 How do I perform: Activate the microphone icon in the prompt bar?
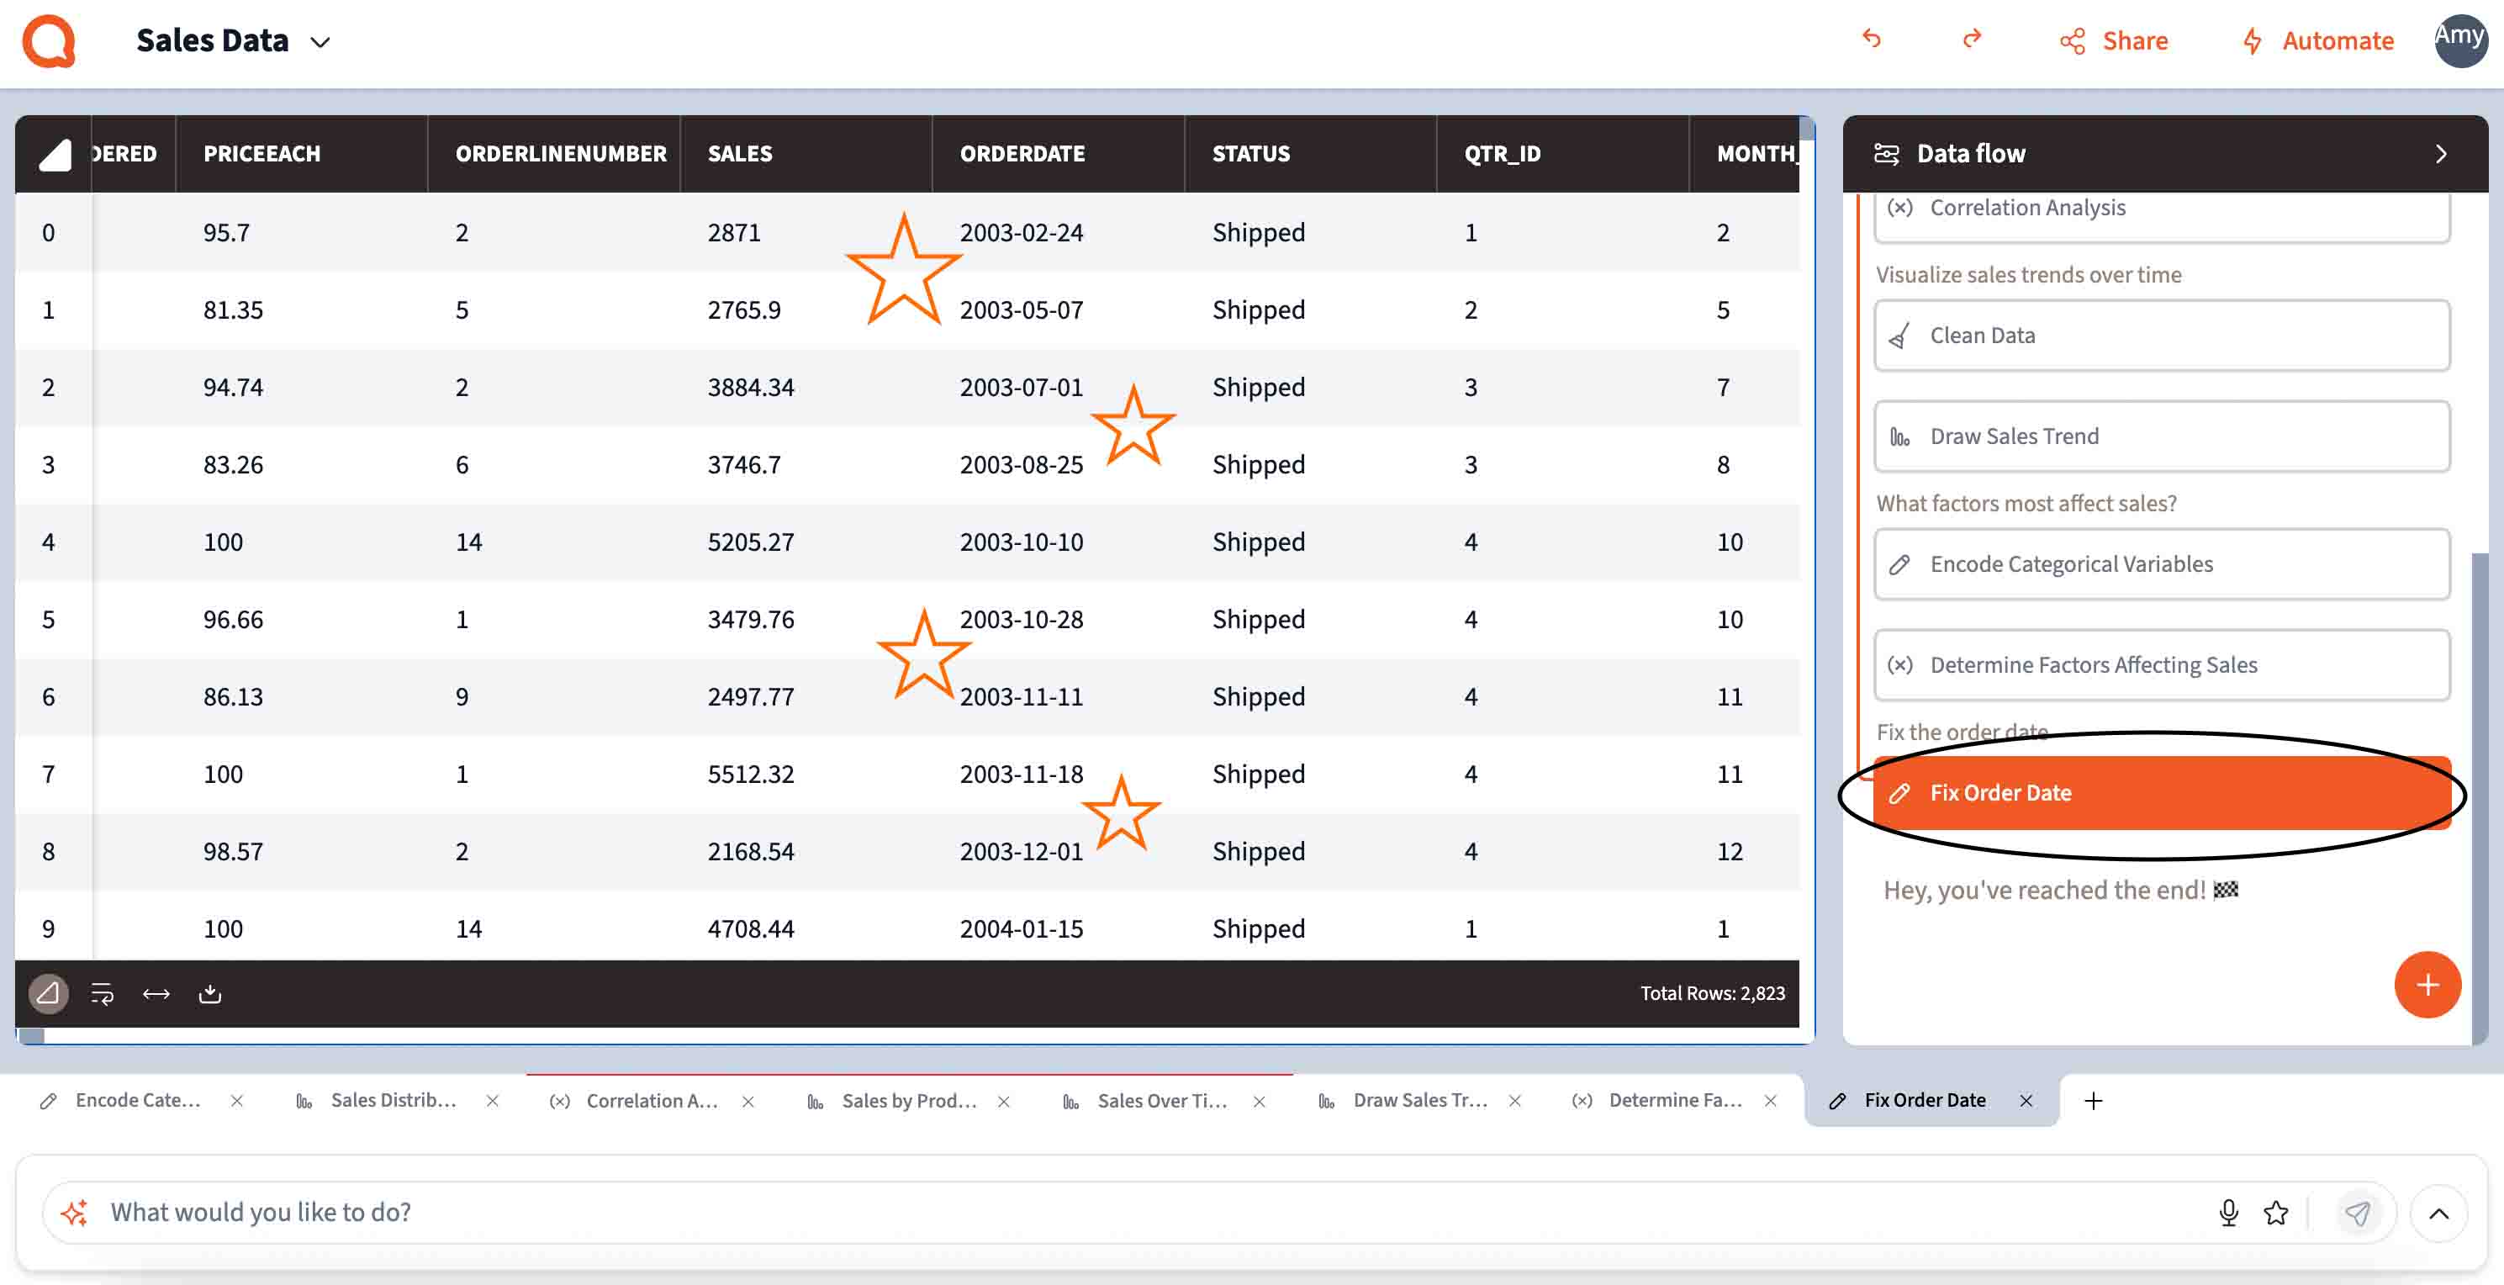(x=2227, y=1212)
